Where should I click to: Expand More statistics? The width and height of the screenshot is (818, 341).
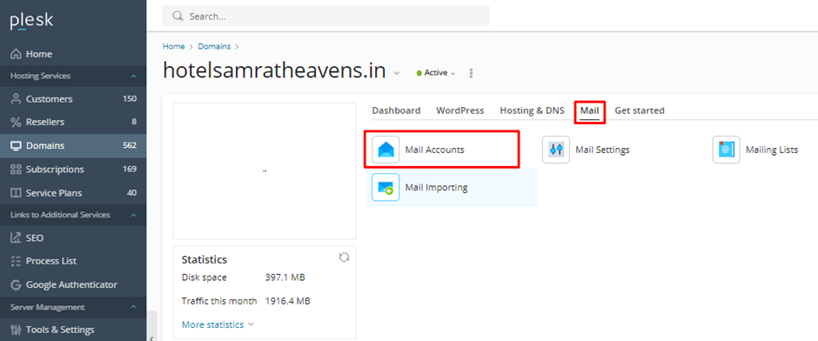click(x=218, y=324)
